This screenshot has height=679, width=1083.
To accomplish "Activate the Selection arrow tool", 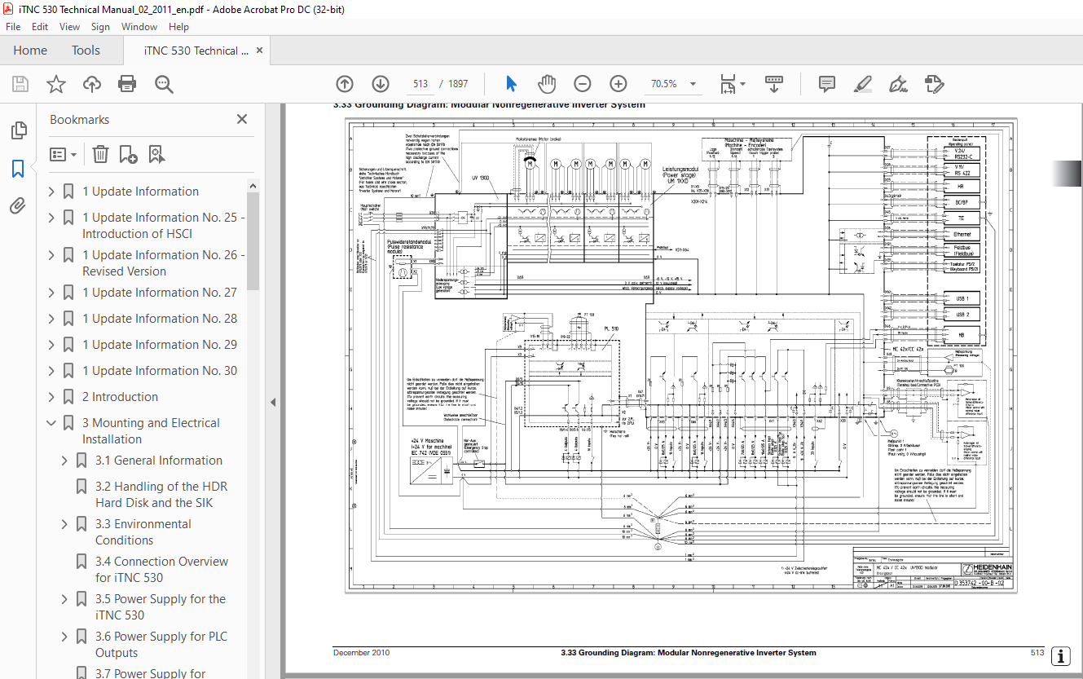I will coord(511,84).
